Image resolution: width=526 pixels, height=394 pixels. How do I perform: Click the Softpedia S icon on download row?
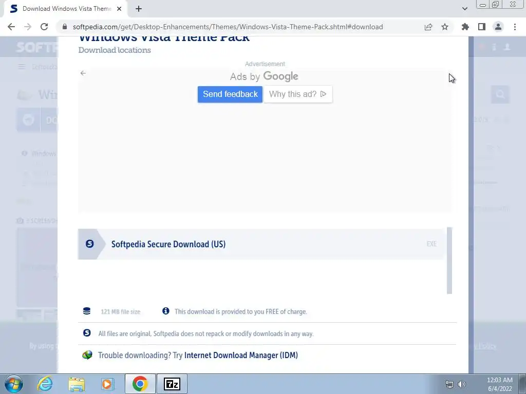[89, 244]
